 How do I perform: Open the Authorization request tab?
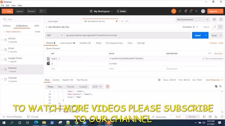point(67,43)
